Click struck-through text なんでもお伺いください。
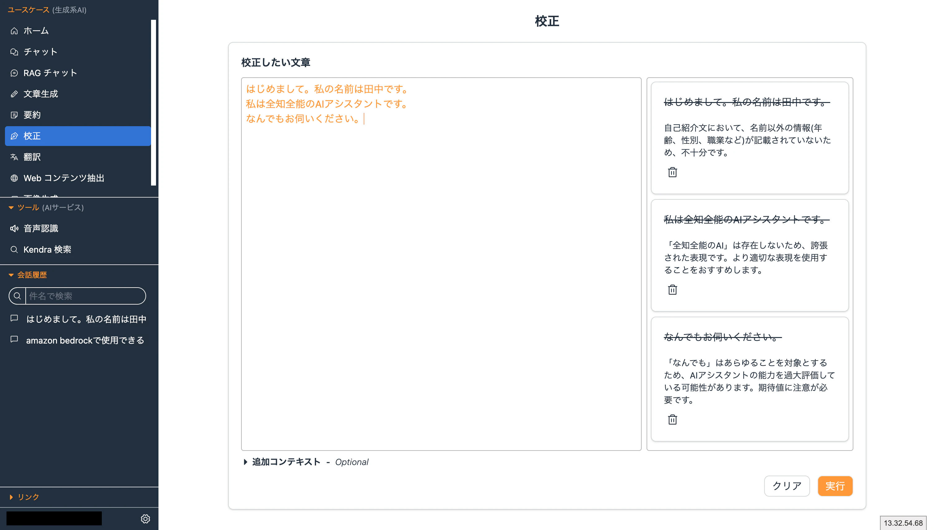The height and width of the screenshot is (530, 936). tap(722, 337)
